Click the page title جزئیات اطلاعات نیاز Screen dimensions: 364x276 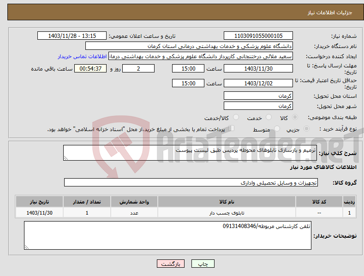tap(330, 12)
